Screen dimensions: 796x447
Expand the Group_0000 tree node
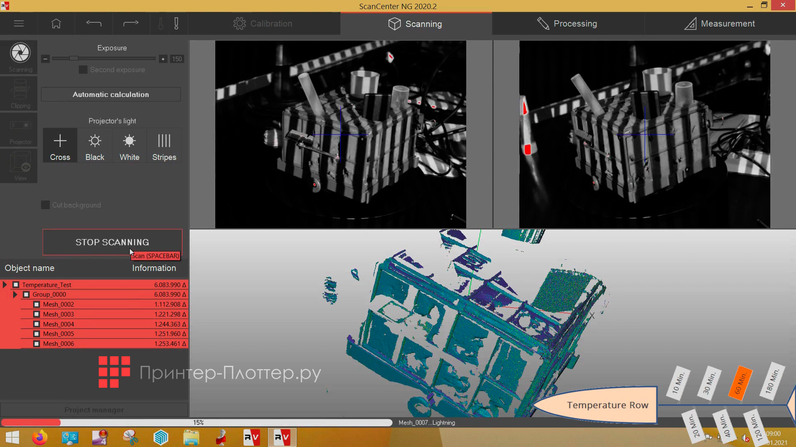point(15,295)
